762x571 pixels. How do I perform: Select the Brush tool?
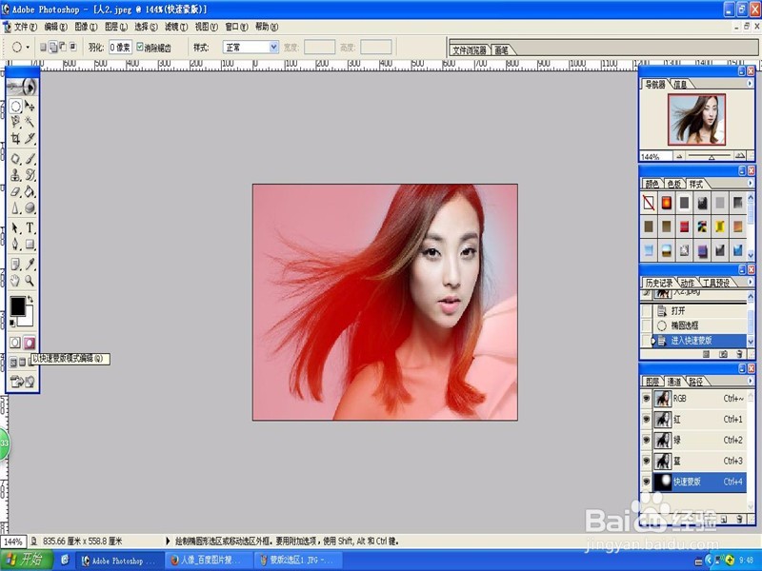[x=30, y=159]
